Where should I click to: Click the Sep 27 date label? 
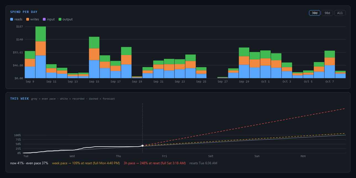[x=223, y=82]
